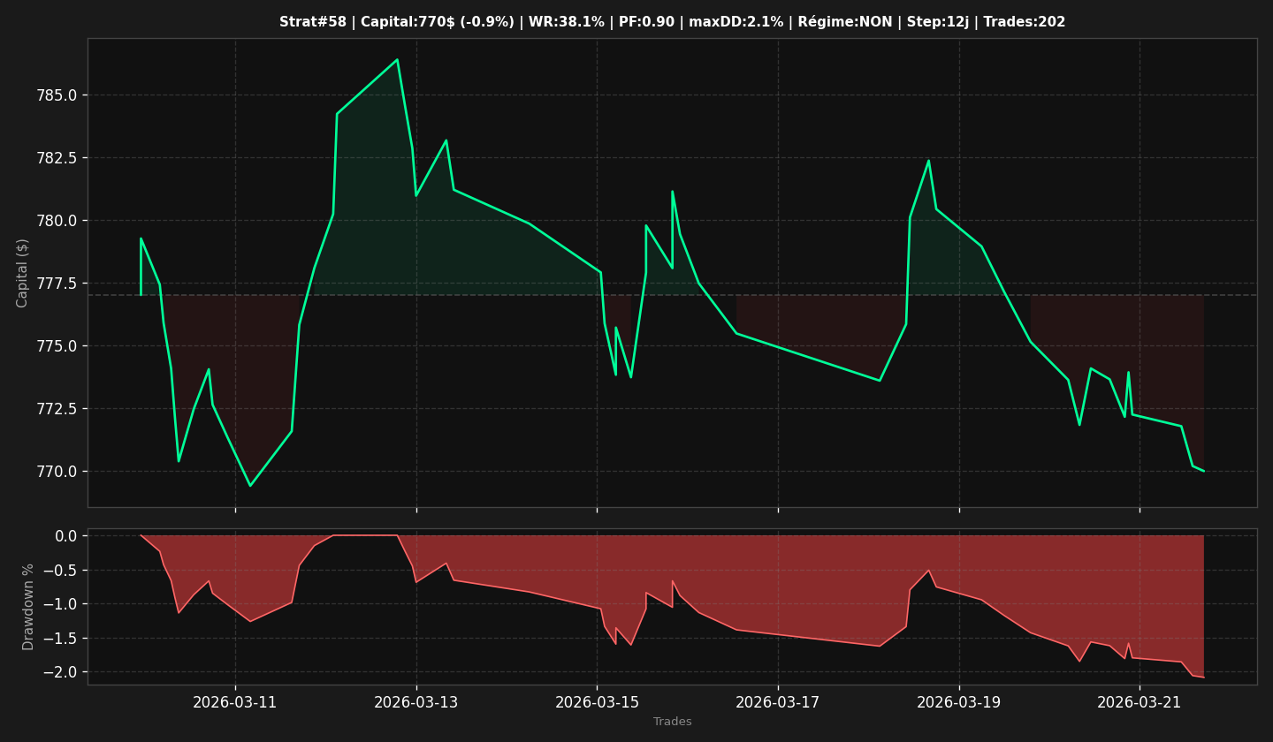The image size is (1273, 742).
Task: Pick the 2026-03-15 date label
Action: 597,702
